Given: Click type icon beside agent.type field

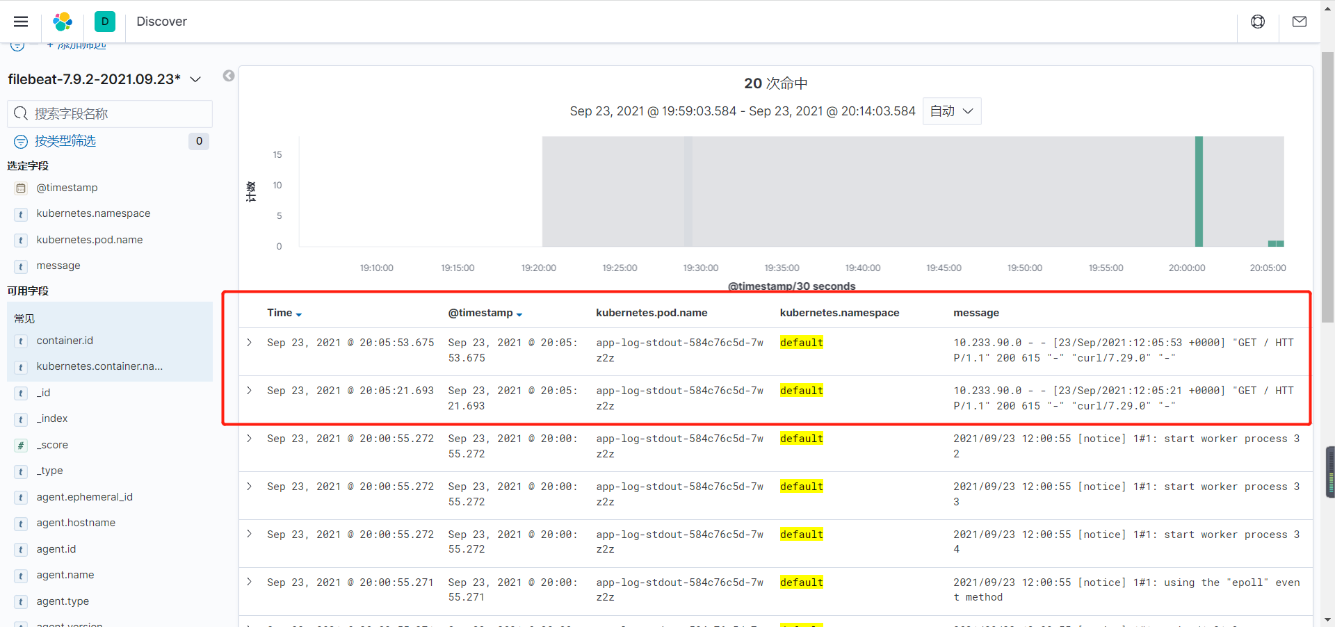Looking at the screenshot, I should pos(21,602).
